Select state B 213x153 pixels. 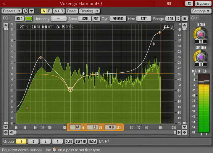click(x=49, y=11)
